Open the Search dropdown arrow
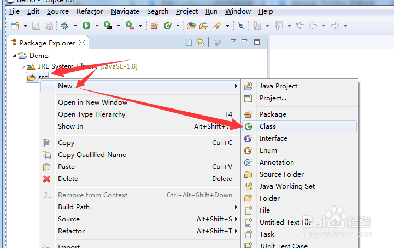 pyautogui.click(x=228, y=26)
